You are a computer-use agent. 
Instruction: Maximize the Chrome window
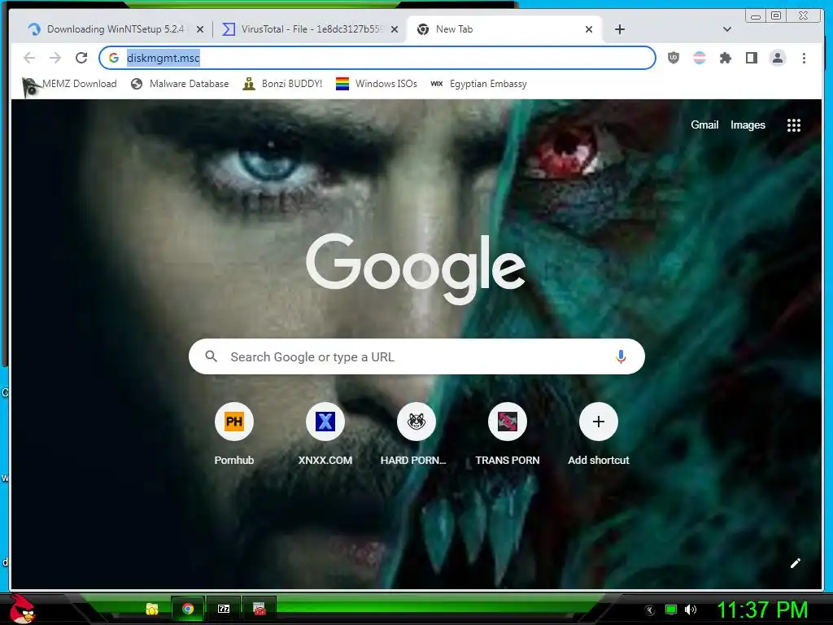point(776,16)
